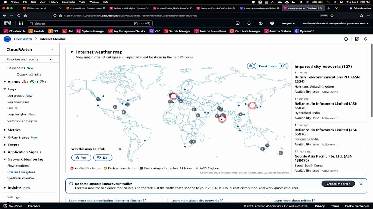This screenshot has width=373, height=209.
Task: Bookmark this page with the star icon
Action: (x=332, y=15)
